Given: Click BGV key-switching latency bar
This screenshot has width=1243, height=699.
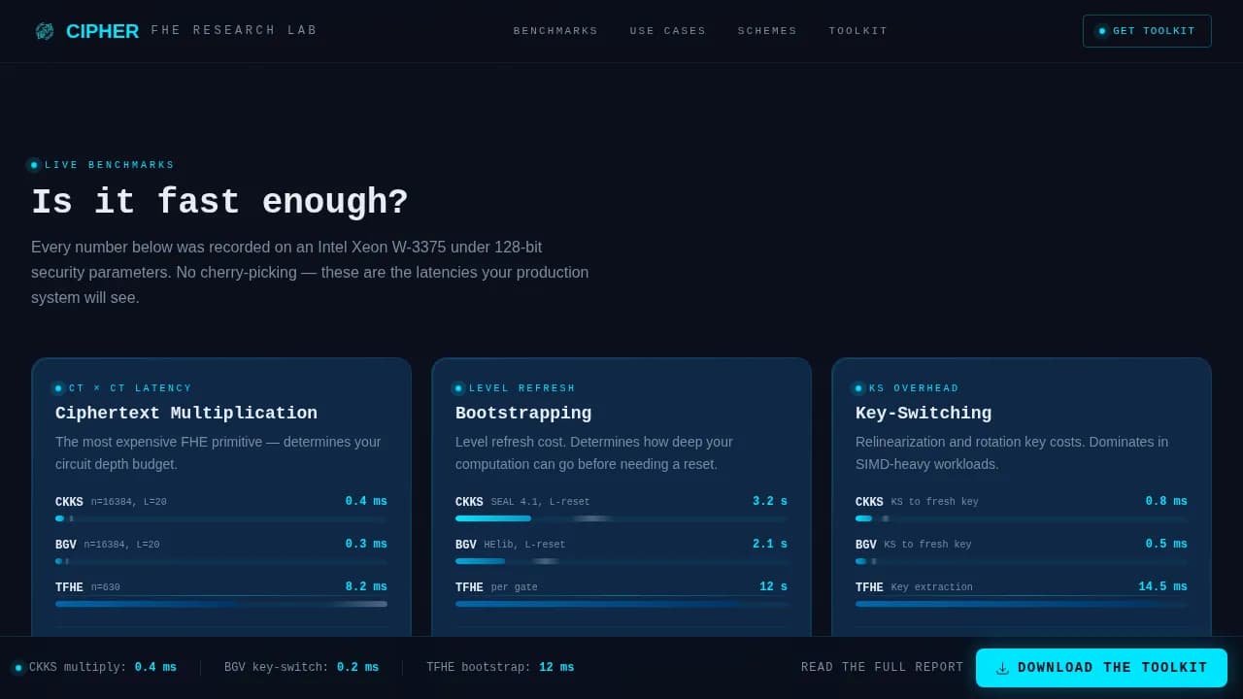Looking at the screenshot, I should (1022, 561).
